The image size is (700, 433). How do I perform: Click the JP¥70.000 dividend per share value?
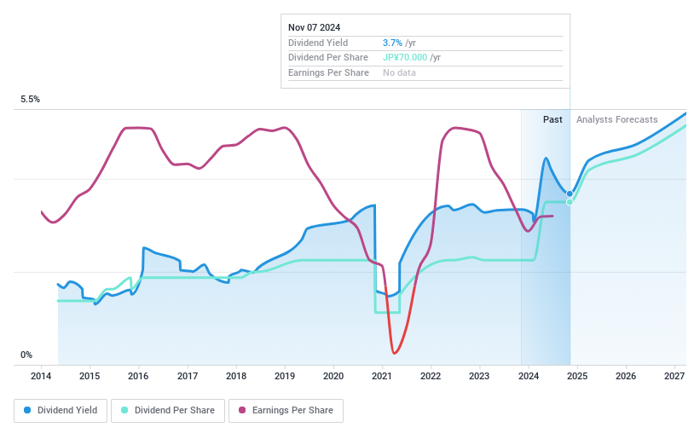(405, 57)
